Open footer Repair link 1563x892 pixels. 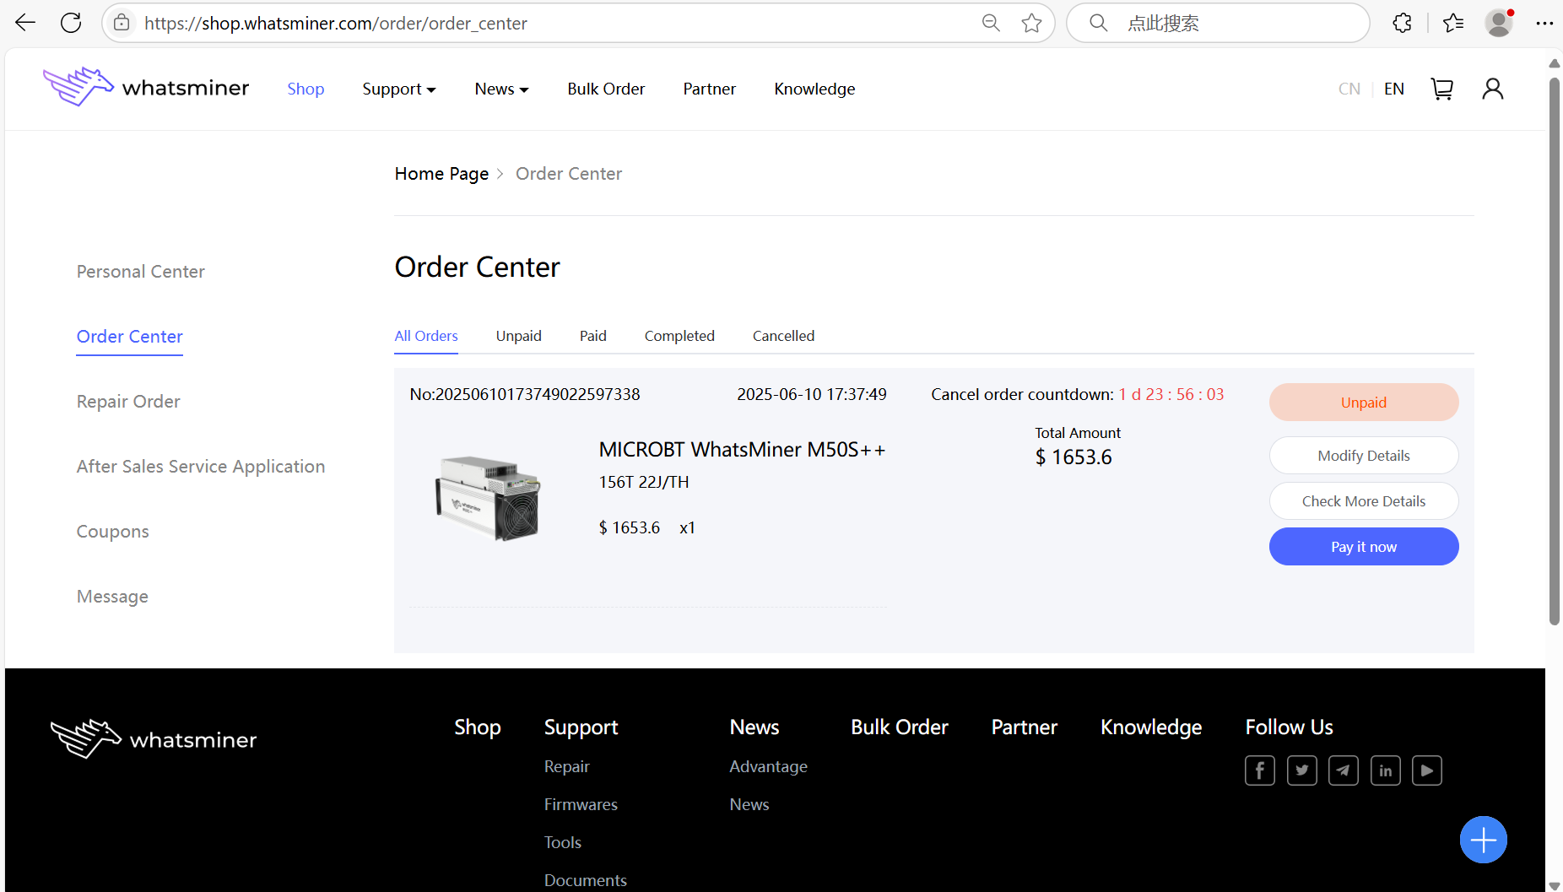coord(566,766)
